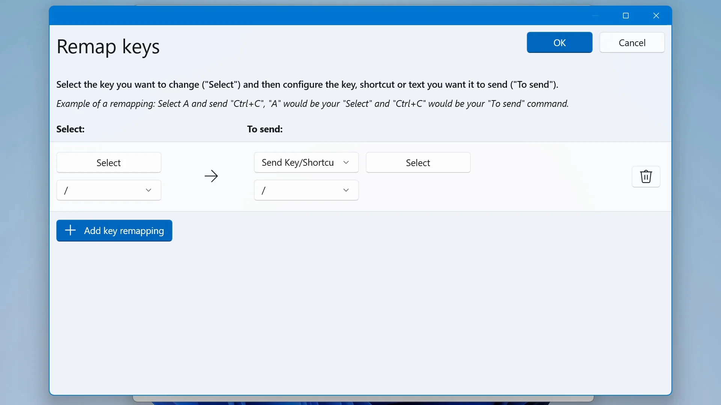Click Select button under 'Select:' column
The width and height of the screenshot is (721, 405).
tap(109, 162)
